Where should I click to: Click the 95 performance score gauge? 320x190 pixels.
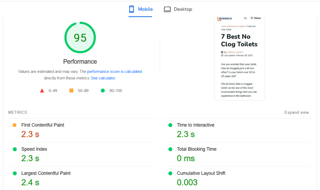click(80, 38)
